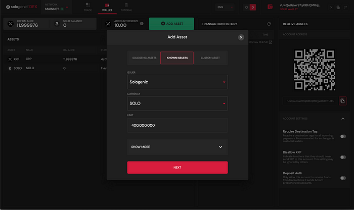354x210 pixels.
Task: Toggle the Deposit Auth switch
Action: coord(343,178)
